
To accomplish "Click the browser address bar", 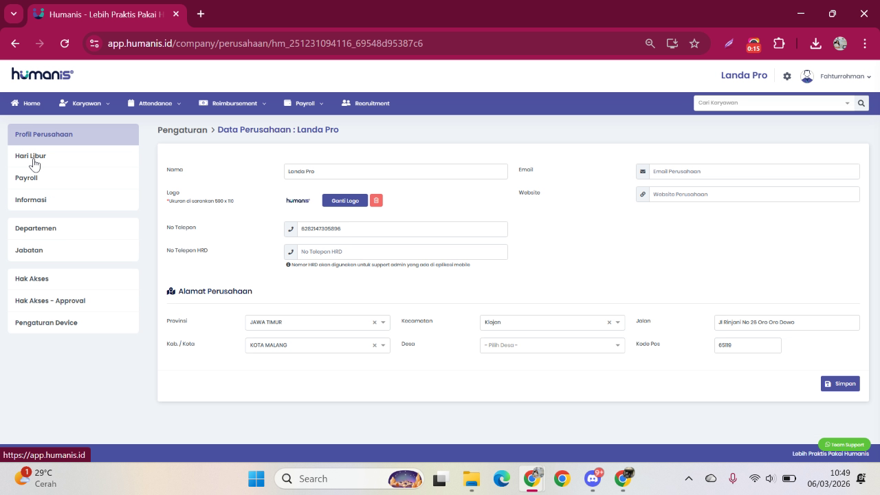I will [371, 43].
